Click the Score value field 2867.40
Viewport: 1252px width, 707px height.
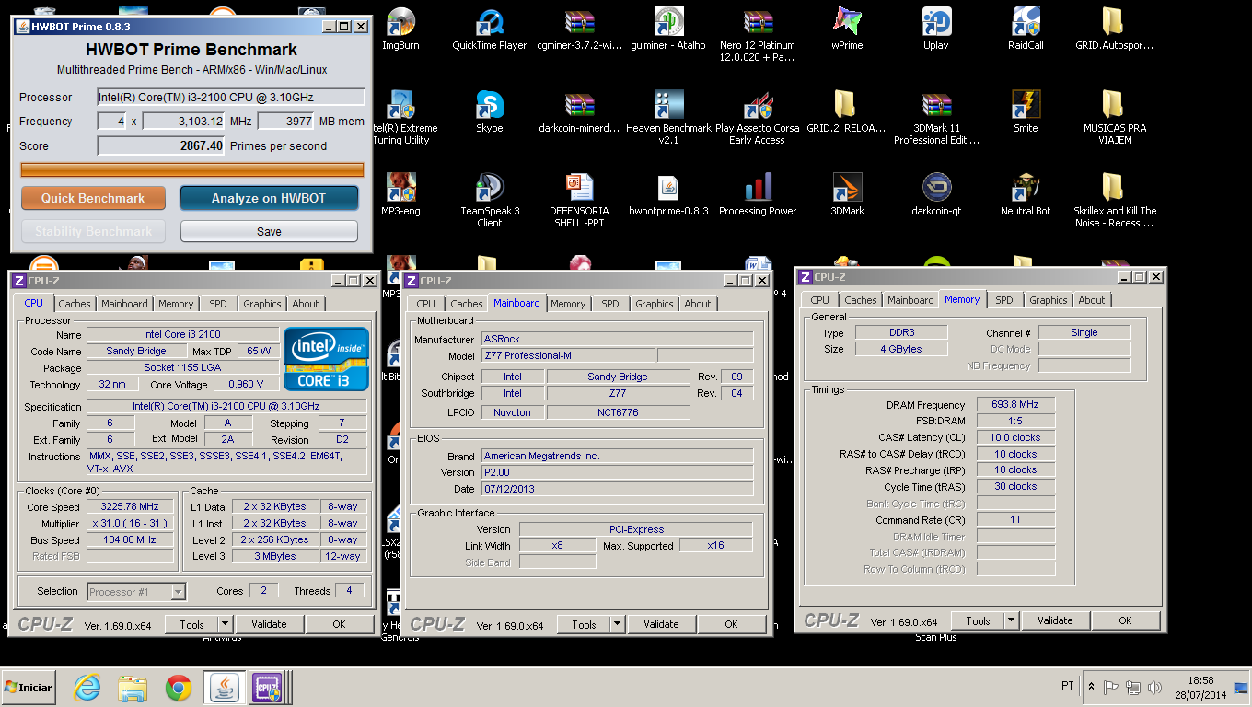161,145
